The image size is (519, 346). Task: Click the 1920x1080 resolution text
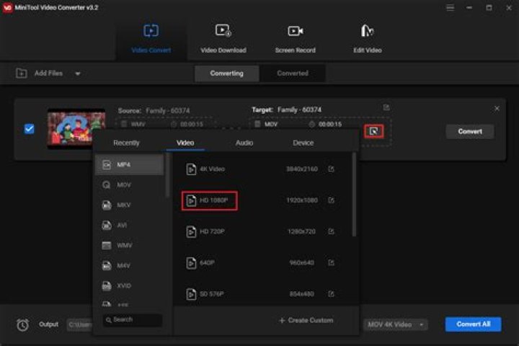[x=302, y=200]
